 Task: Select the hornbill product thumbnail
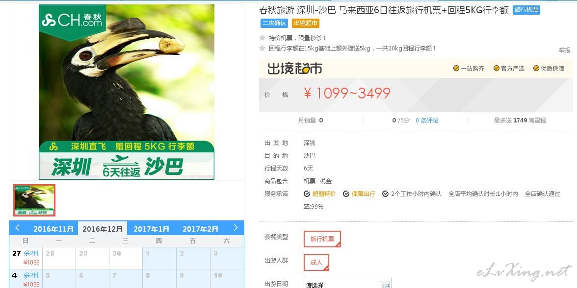[x=34, y=200]
